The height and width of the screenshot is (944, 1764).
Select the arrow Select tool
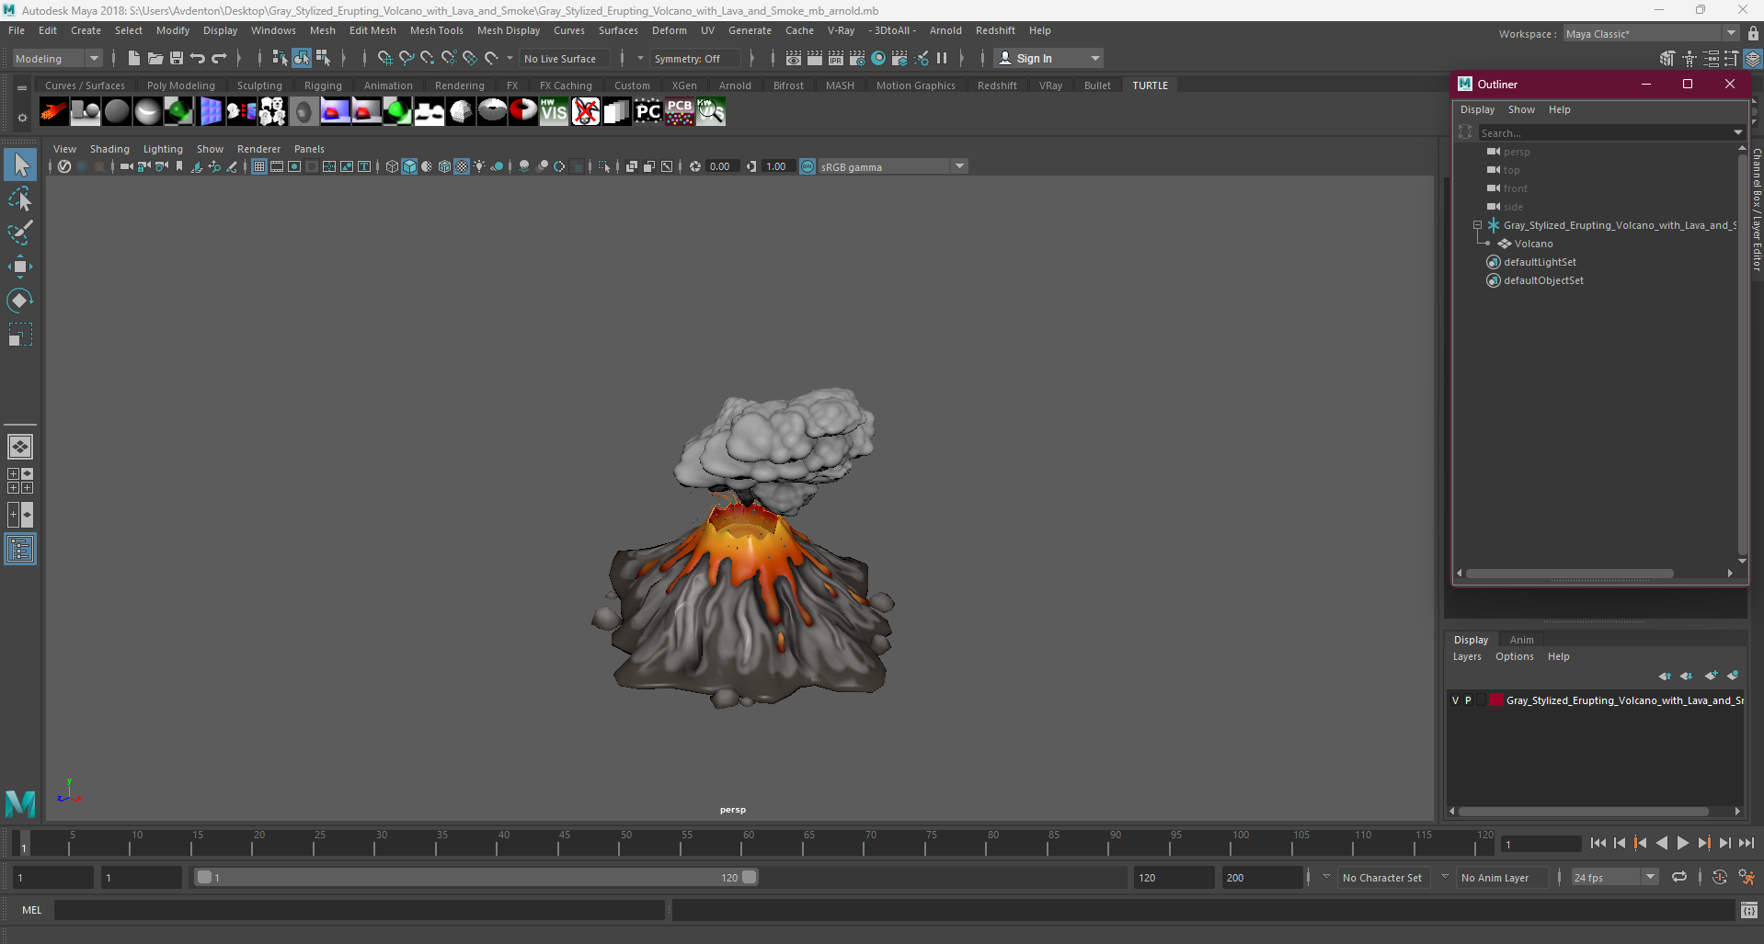coord(20,165)
